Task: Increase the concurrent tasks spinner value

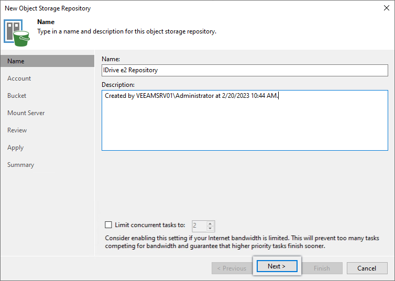Action: (210, 223)
